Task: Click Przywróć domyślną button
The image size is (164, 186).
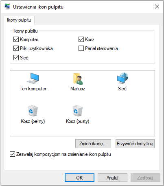Action: click(x=135, y=144)
